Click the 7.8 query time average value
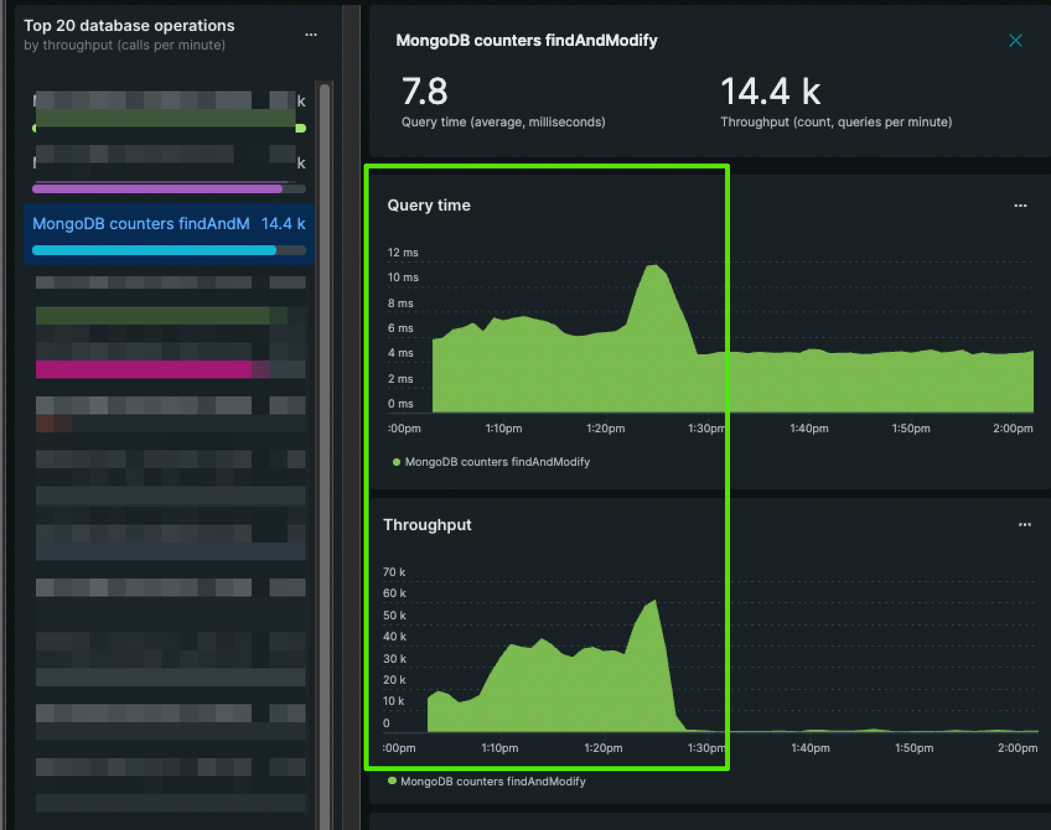This screenshot has height=830, width=1051. pos(424,92)
